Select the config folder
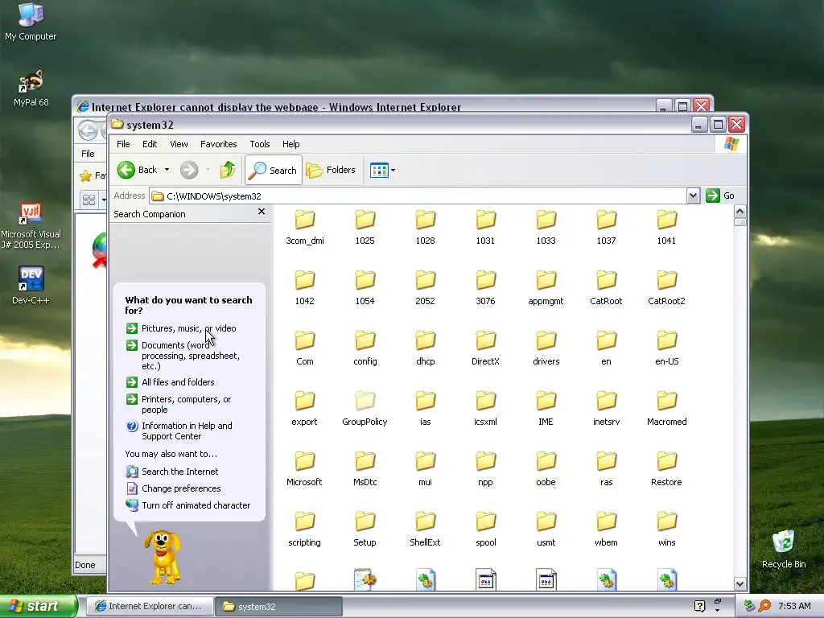824x618 pixels. coord(365,349)
